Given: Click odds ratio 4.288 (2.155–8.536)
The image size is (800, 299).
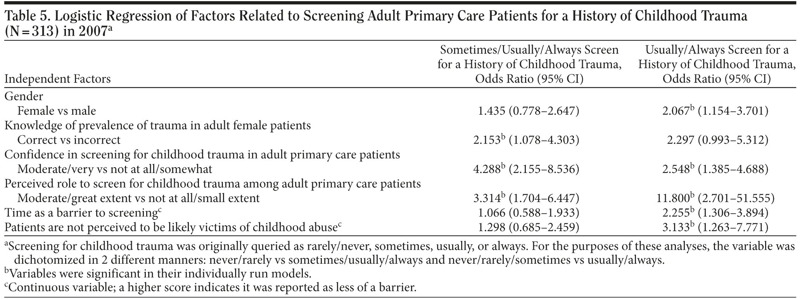Looking at the screenshot, I should coord(526,169).
